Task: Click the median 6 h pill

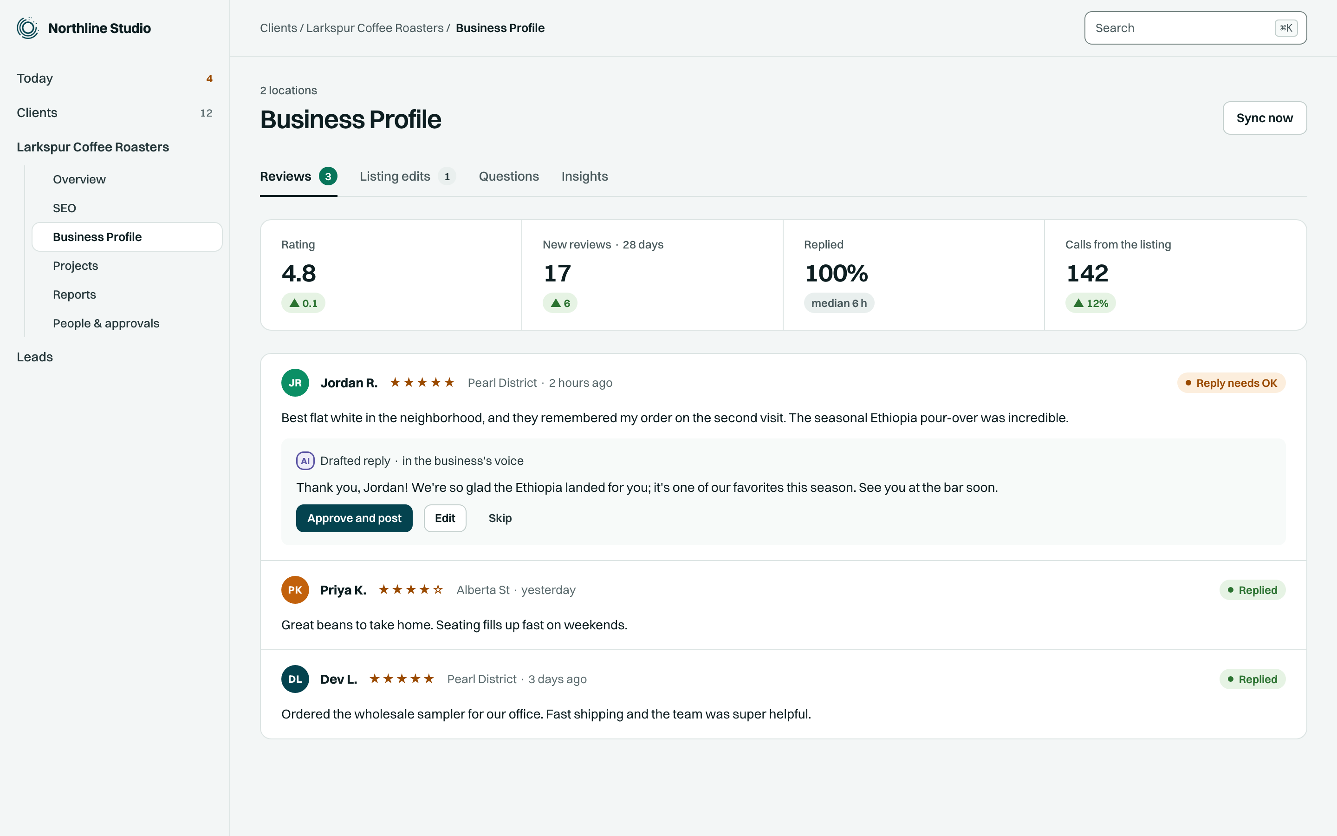Action: click(839, 303)
